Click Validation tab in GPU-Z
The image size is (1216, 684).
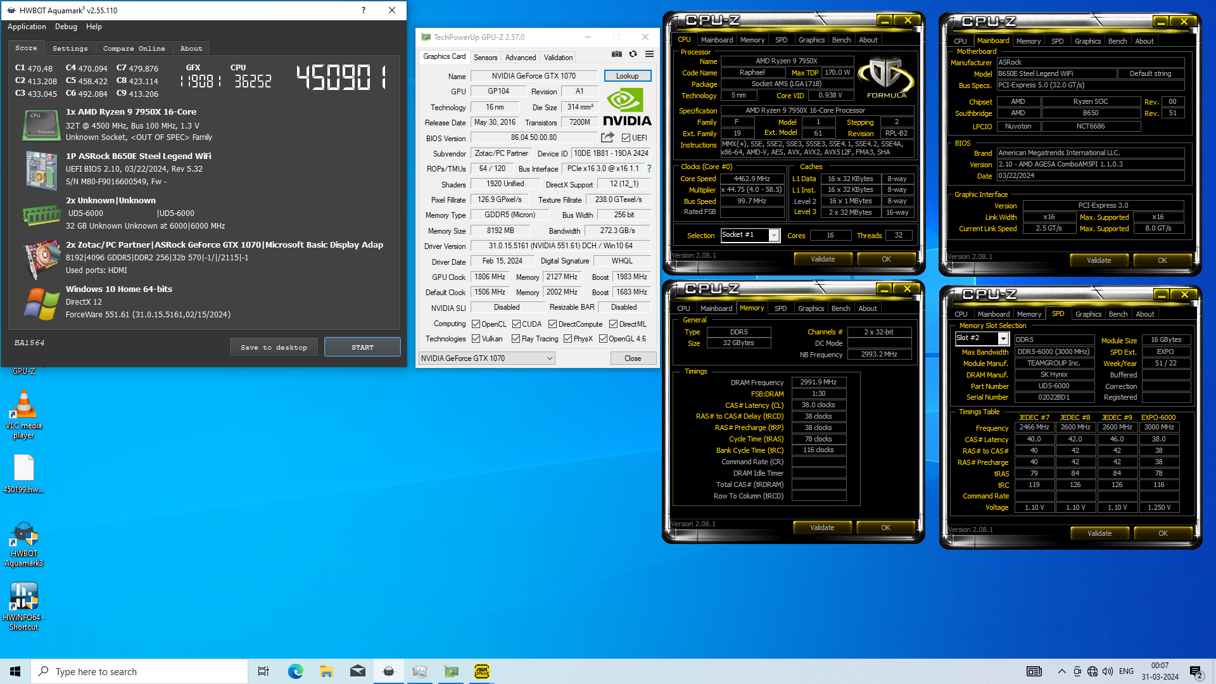pyautogui.click(x=558, y=58)
